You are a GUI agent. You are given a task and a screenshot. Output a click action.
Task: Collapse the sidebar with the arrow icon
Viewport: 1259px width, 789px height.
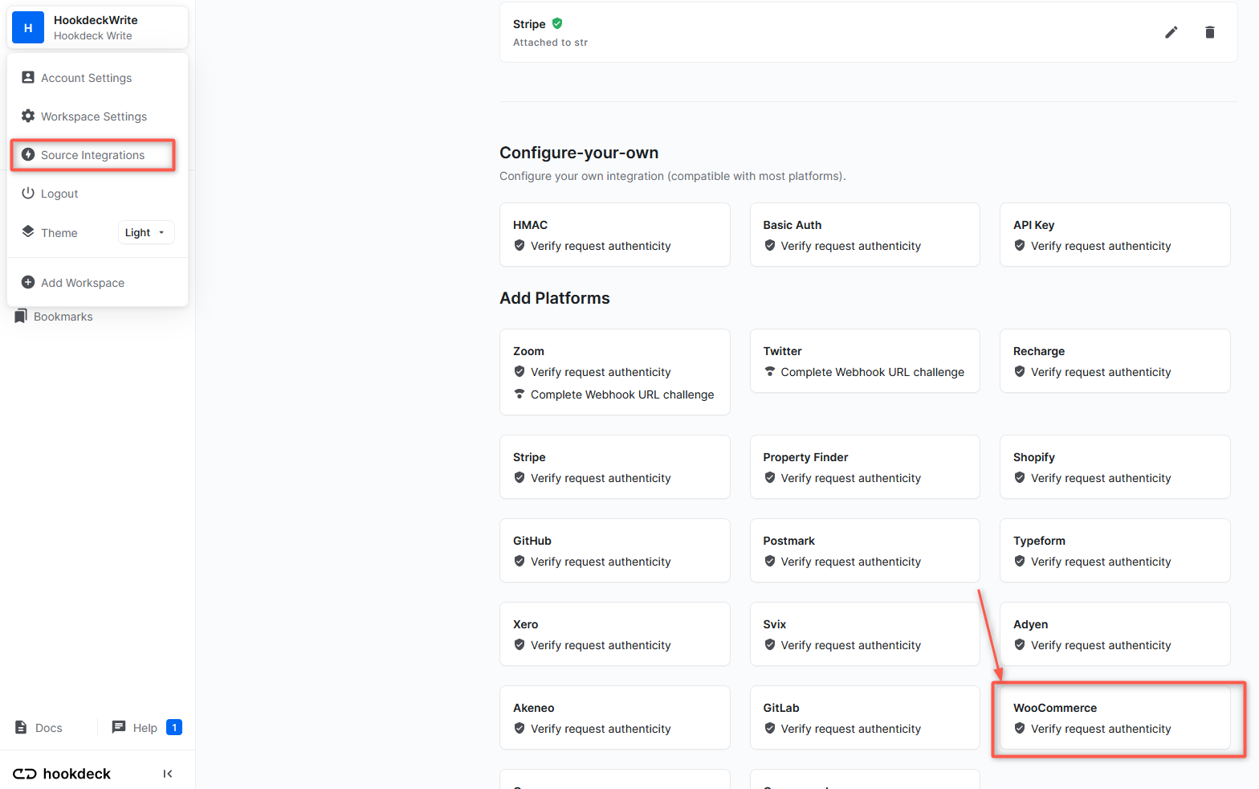tap(168, 774)
